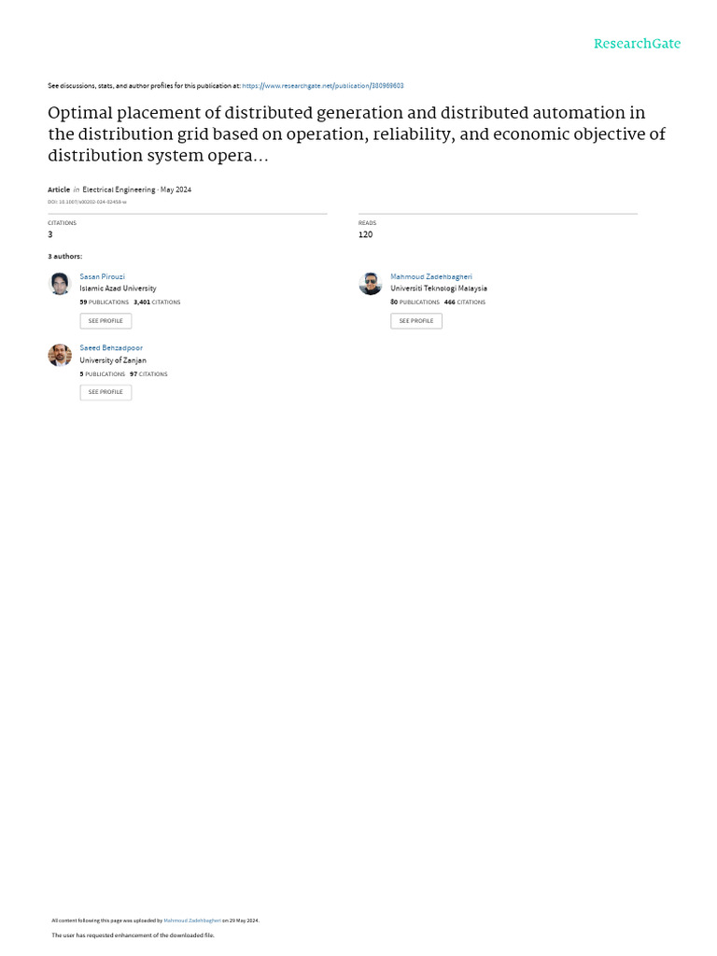Select the Islamic Azad University affiliation
The height and width of the screenshot is (956, 717).
118,289
